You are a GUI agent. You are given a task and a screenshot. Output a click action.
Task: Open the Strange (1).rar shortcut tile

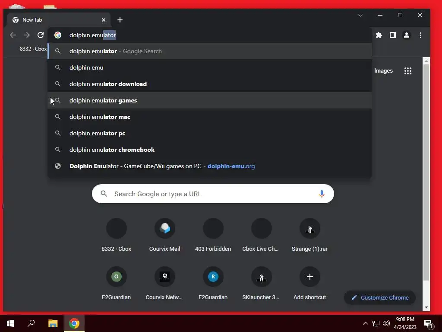click(x=309, y=235)
